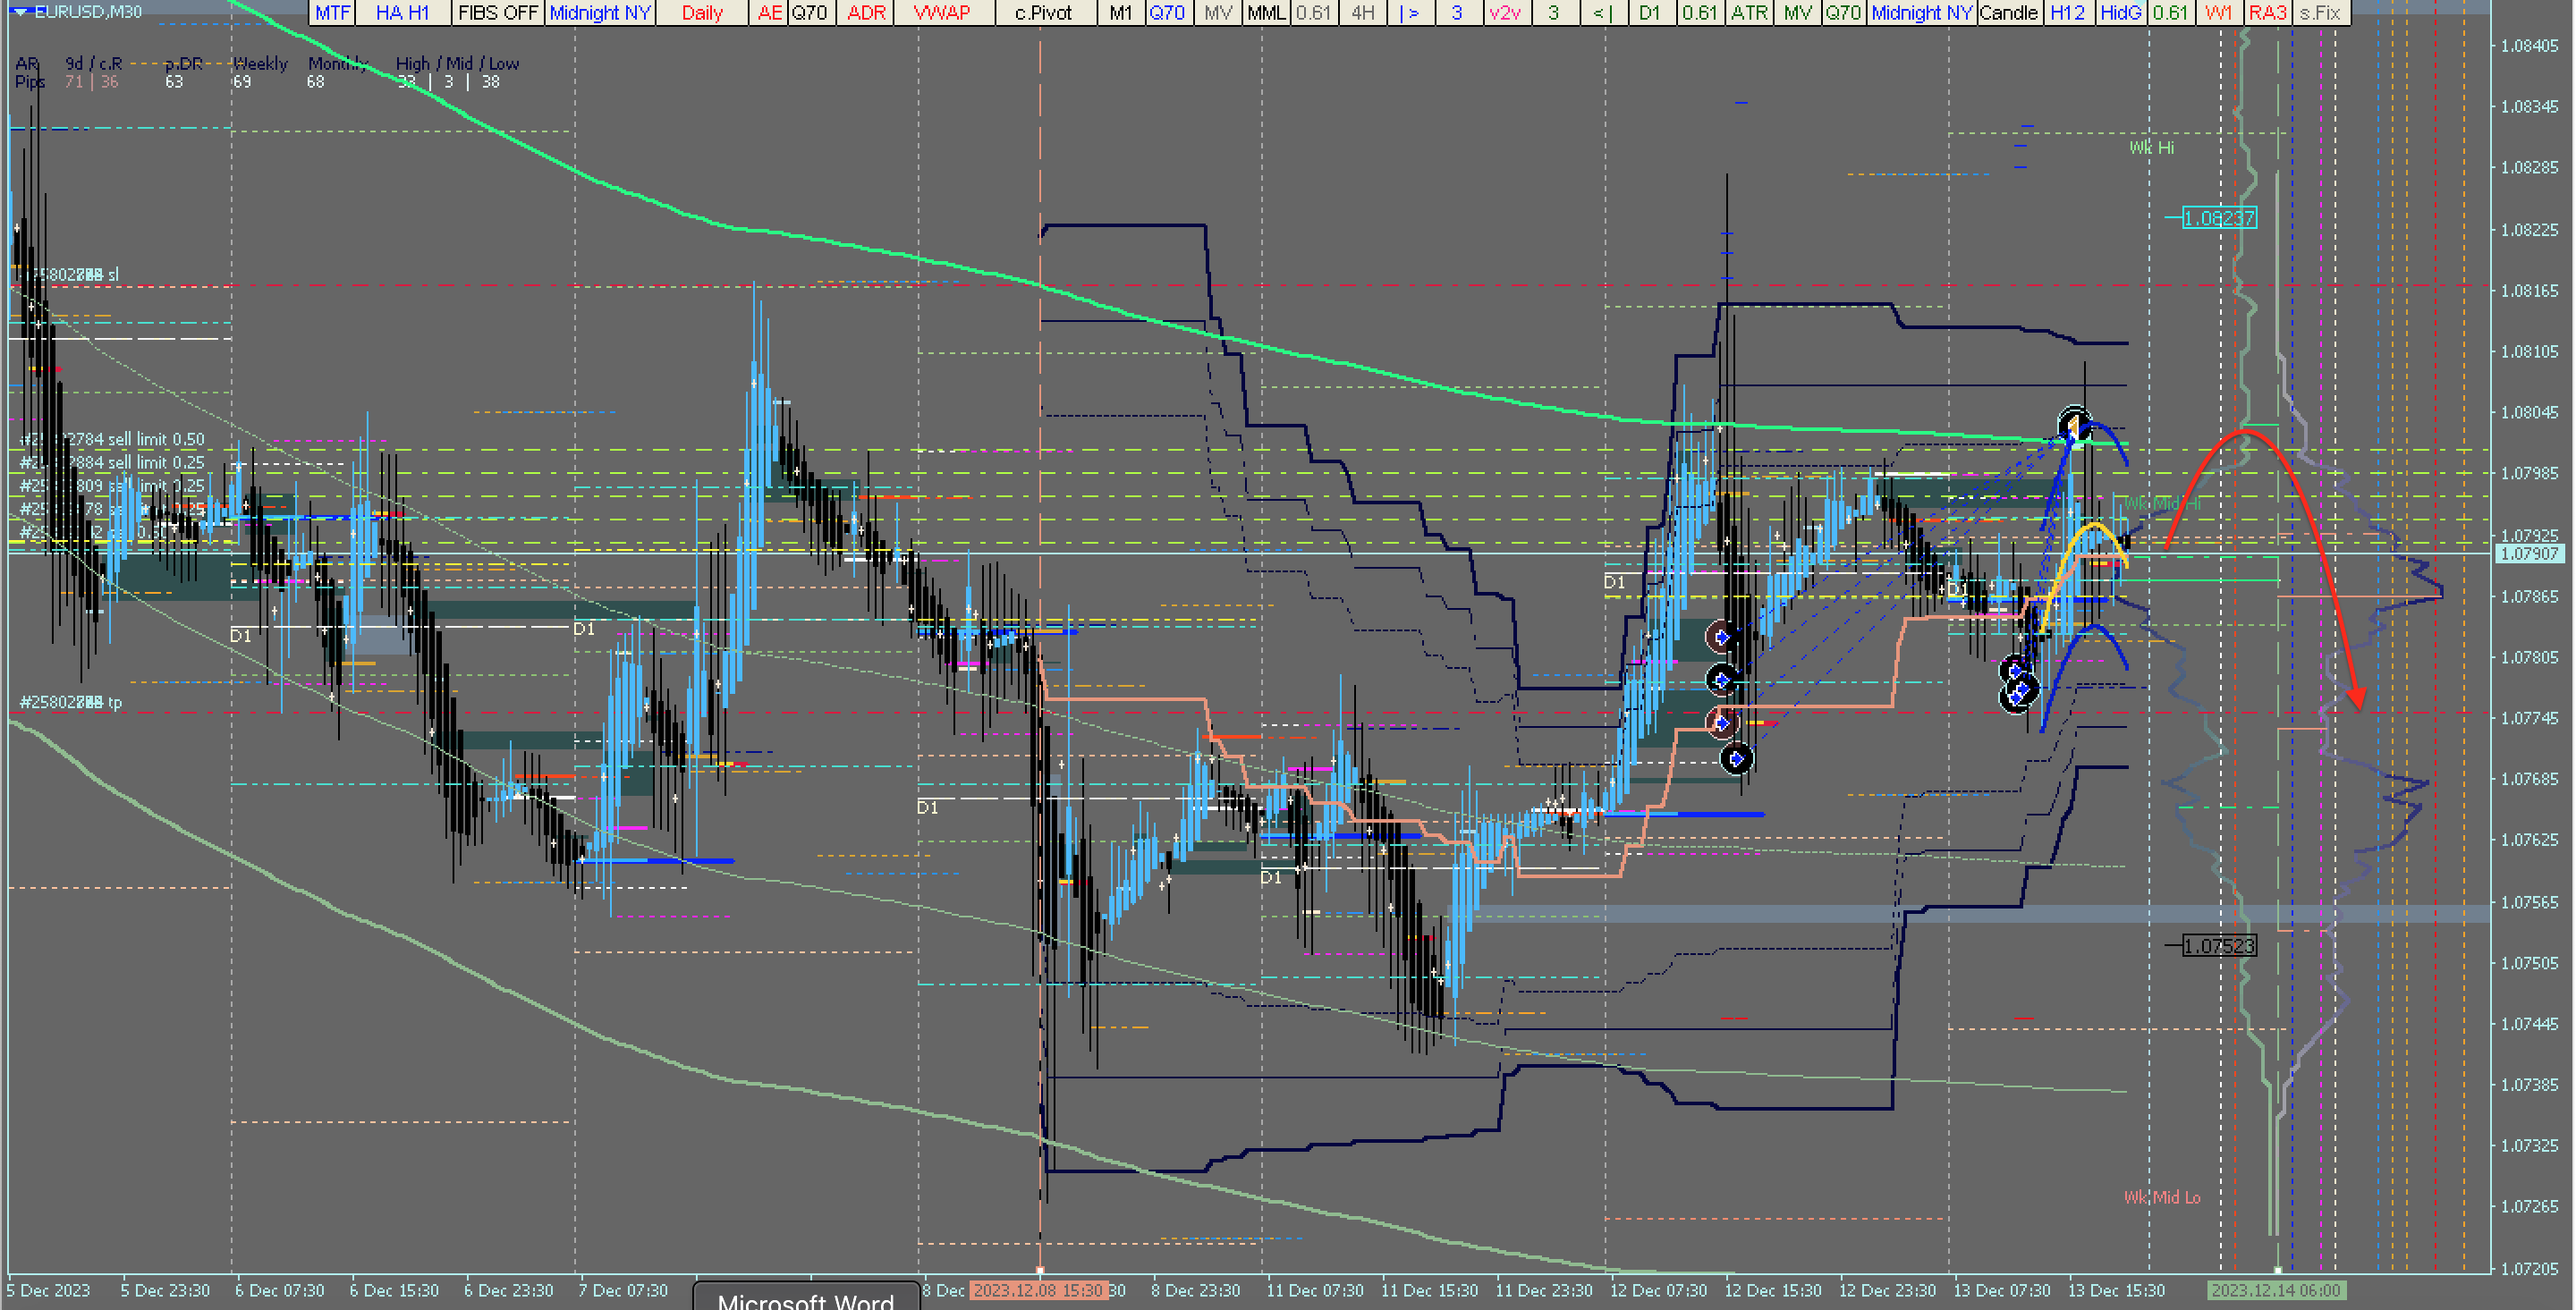Click the 2023.12.14 06:00 time marker
2576x1310 pixels.
pos(2276,1290)
